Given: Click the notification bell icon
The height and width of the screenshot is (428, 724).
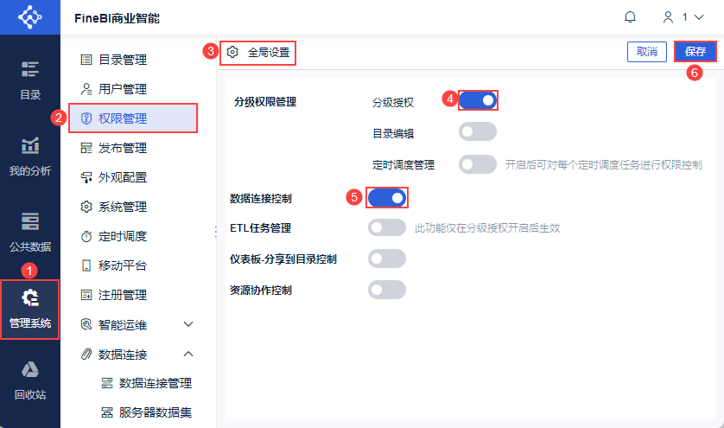Looking at the screenshot, I should 631,17.
